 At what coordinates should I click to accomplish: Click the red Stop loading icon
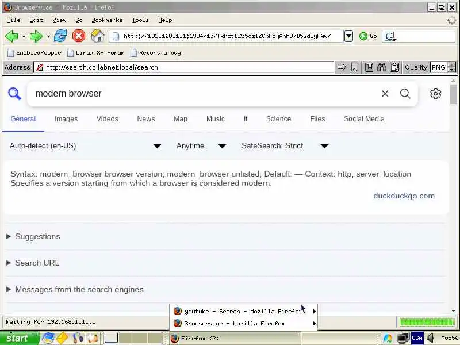79,36
